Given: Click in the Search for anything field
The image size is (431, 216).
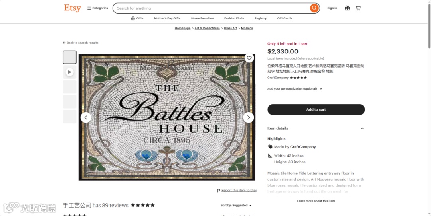Looking at the screenshot, I should [x=212, y=8].
